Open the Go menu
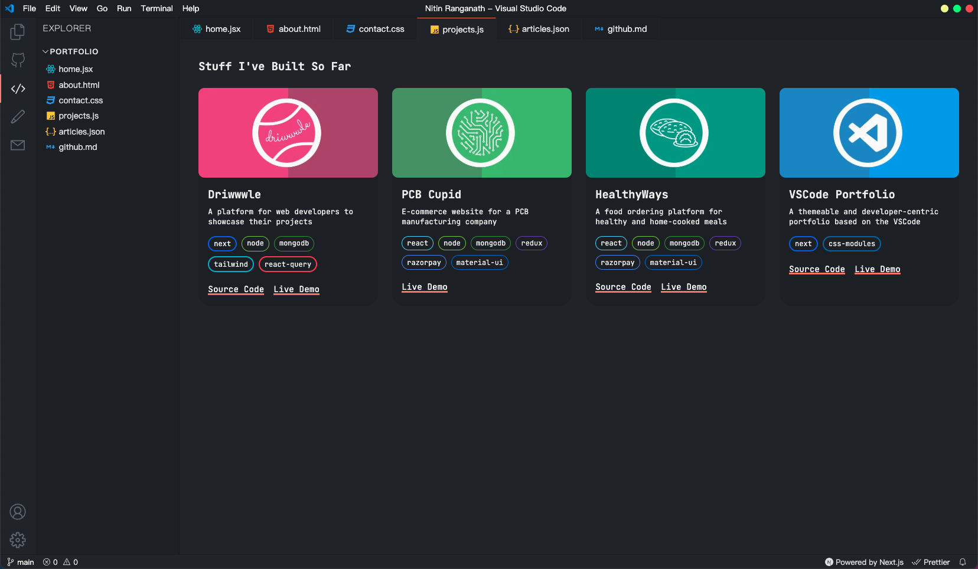Viewport: 978px width, 569px height. (102, 8)
